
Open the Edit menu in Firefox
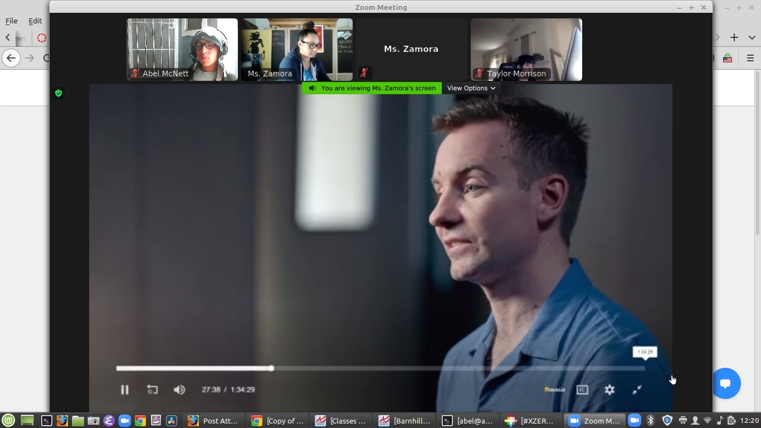[x=35, y=21]
